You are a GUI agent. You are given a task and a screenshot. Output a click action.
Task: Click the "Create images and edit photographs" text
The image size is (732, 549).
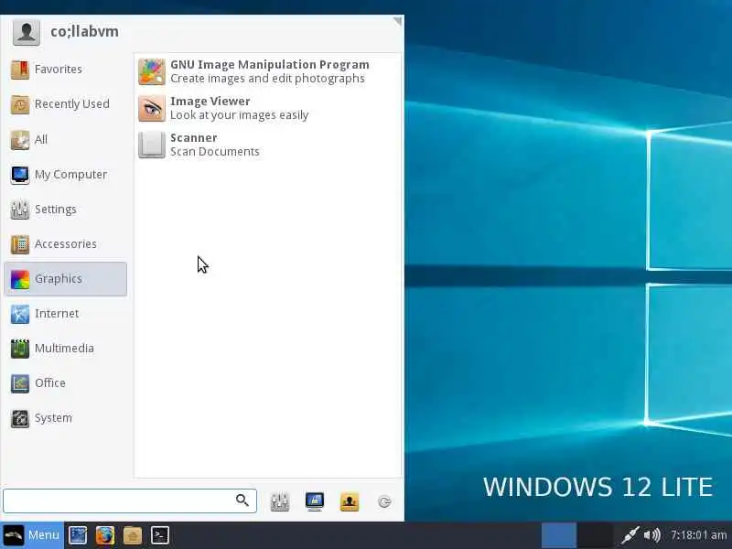[267, 79]
